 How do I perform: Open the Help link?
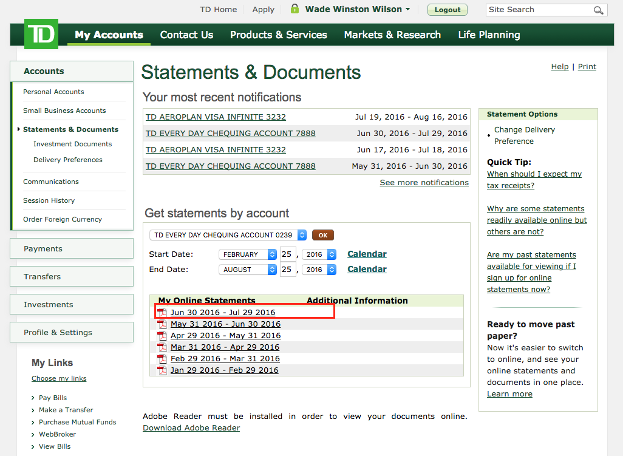560,67
